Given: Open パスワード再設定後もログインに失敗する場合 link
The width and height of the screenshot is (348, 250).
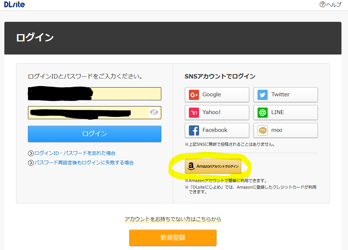Looking at the screenshot, I should 81,162.
